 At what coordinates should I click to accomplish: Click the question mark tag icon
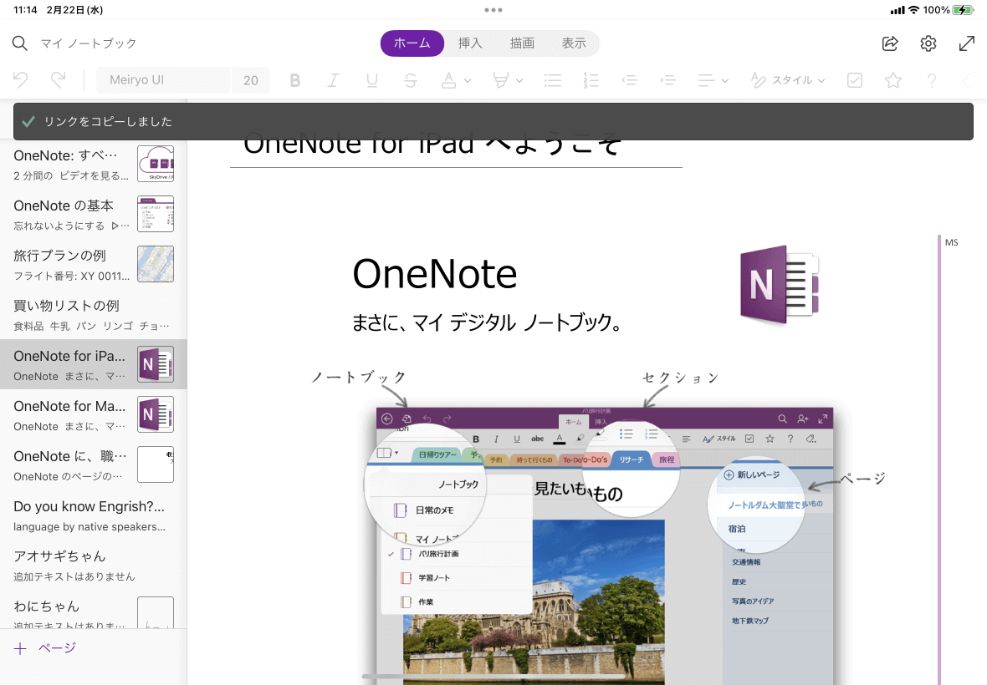click(x=931, y=80)
